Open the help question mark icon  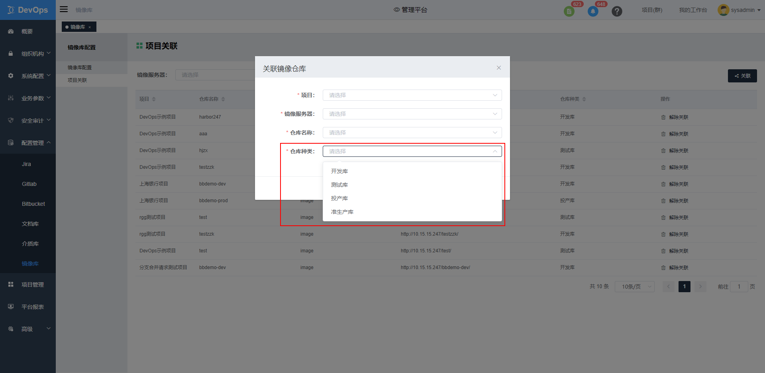617,11
